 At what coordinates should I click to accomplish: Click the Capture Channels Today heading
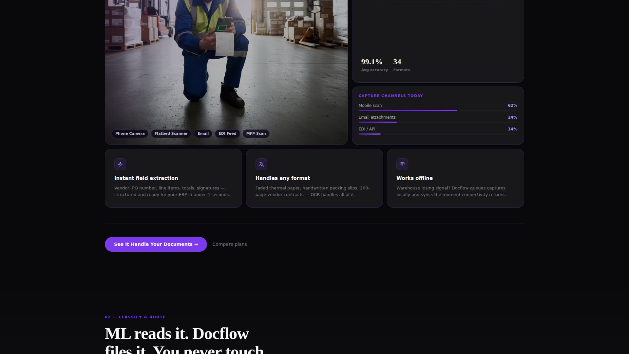point(391,96)
